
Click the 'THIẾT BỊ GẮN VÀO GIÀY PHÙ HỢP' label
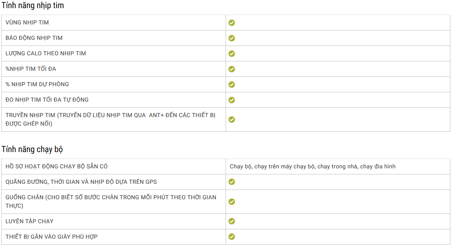pyautogui.click(x=52, y=237)
